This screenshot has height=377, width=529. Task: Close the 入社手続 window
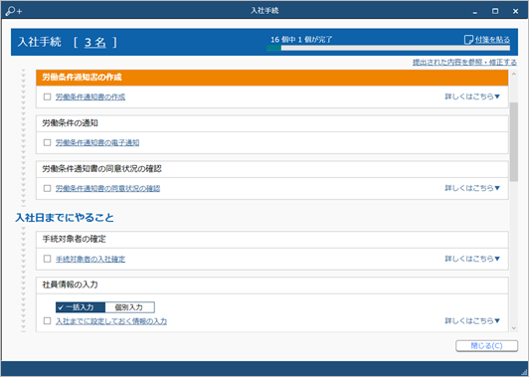pos(515,12)
